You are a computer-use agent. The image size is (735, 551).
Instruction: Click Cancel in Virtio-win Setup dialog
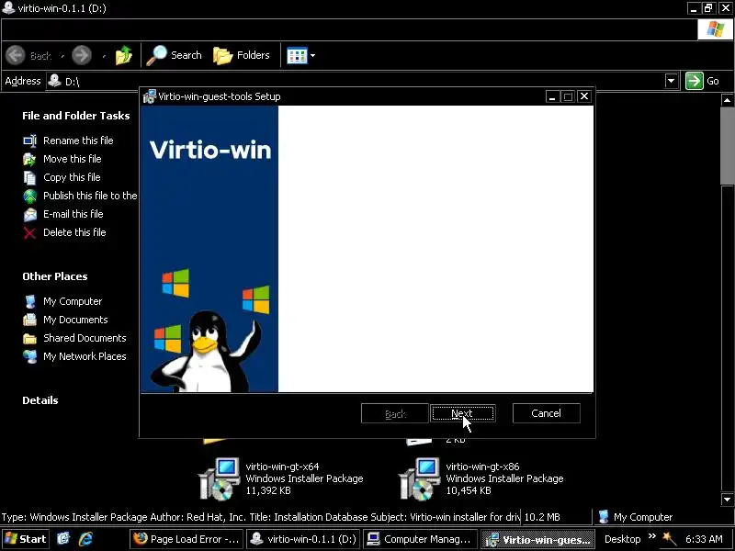pos(546,413)
